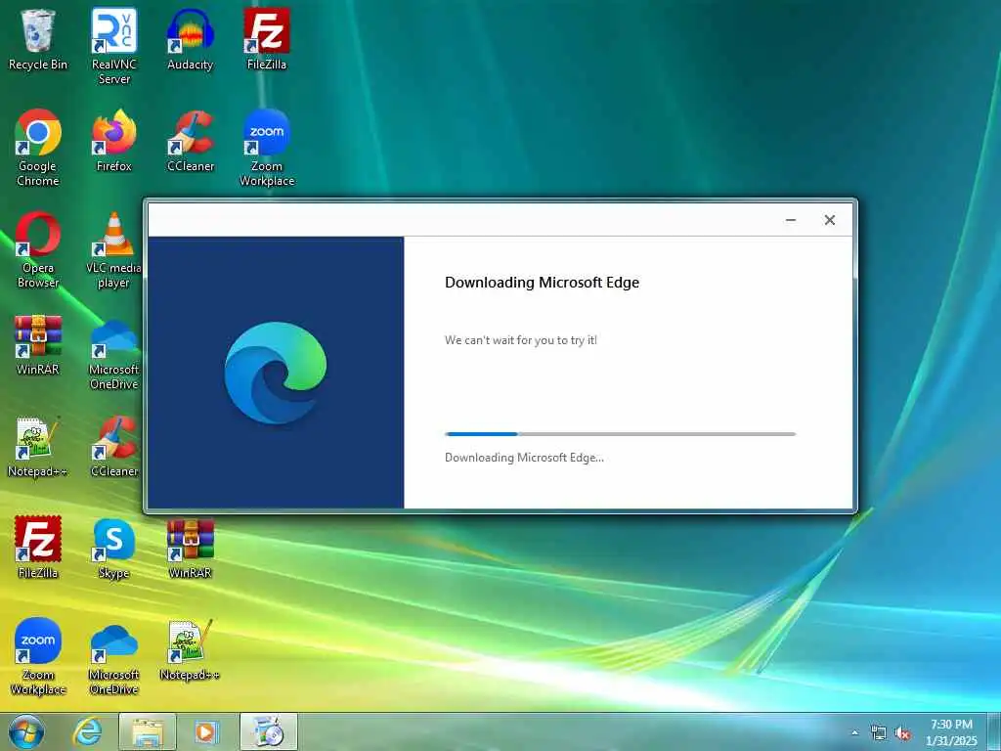Select the WinRAR icon below Opera Browser
The height and width of the screenshot is (751, 1001).
(x=38, y=345)
